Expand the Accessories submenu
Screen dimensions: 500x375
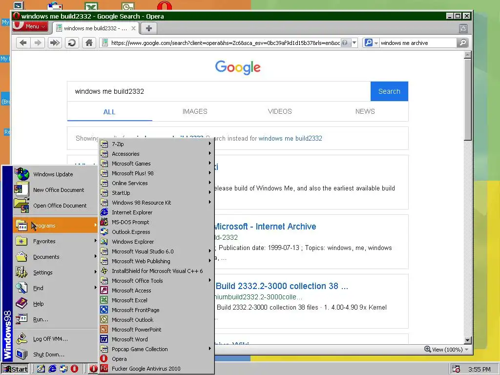pyautogui.click(x=156, y=154)
